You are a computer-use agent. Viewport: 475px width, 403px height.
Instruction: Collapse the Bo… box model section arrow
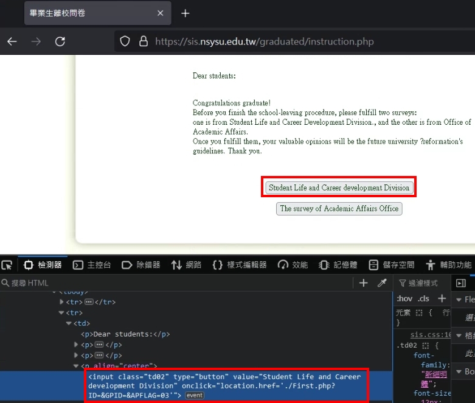(x=459, y=371)
